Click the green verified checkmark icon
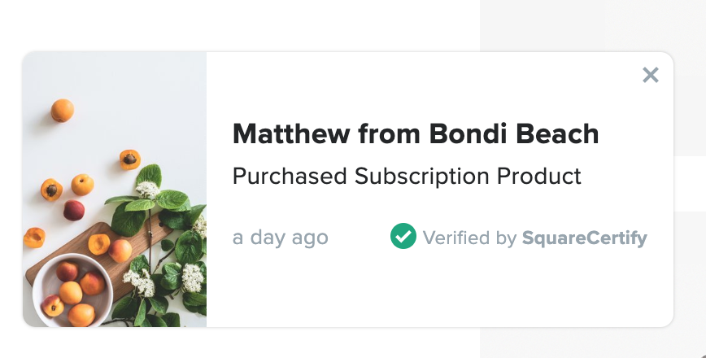Viewport: 706px width, 358px height. [403, 237]
